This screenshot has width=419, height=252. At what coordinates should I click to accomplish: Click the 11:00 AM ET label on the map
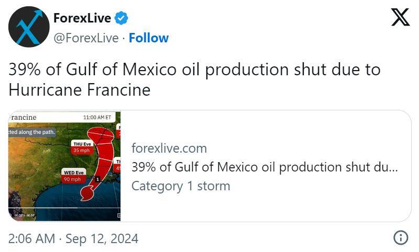coord(97,117)
